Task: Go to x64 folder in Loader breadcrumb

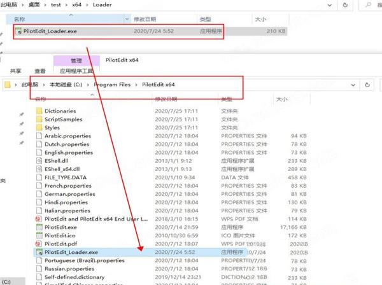Action: point(77,5)
